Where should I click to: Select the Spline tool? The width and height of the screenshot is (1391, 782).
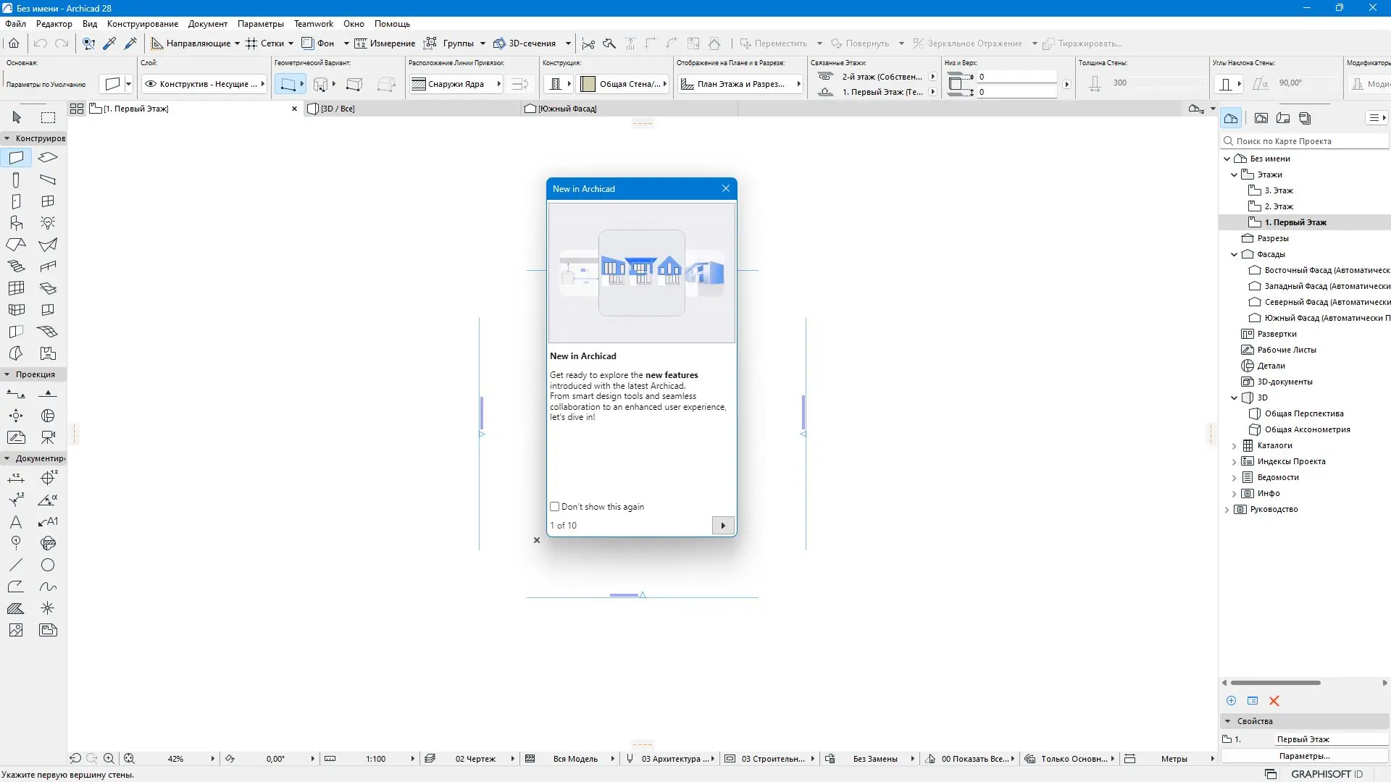coord(48,586)
